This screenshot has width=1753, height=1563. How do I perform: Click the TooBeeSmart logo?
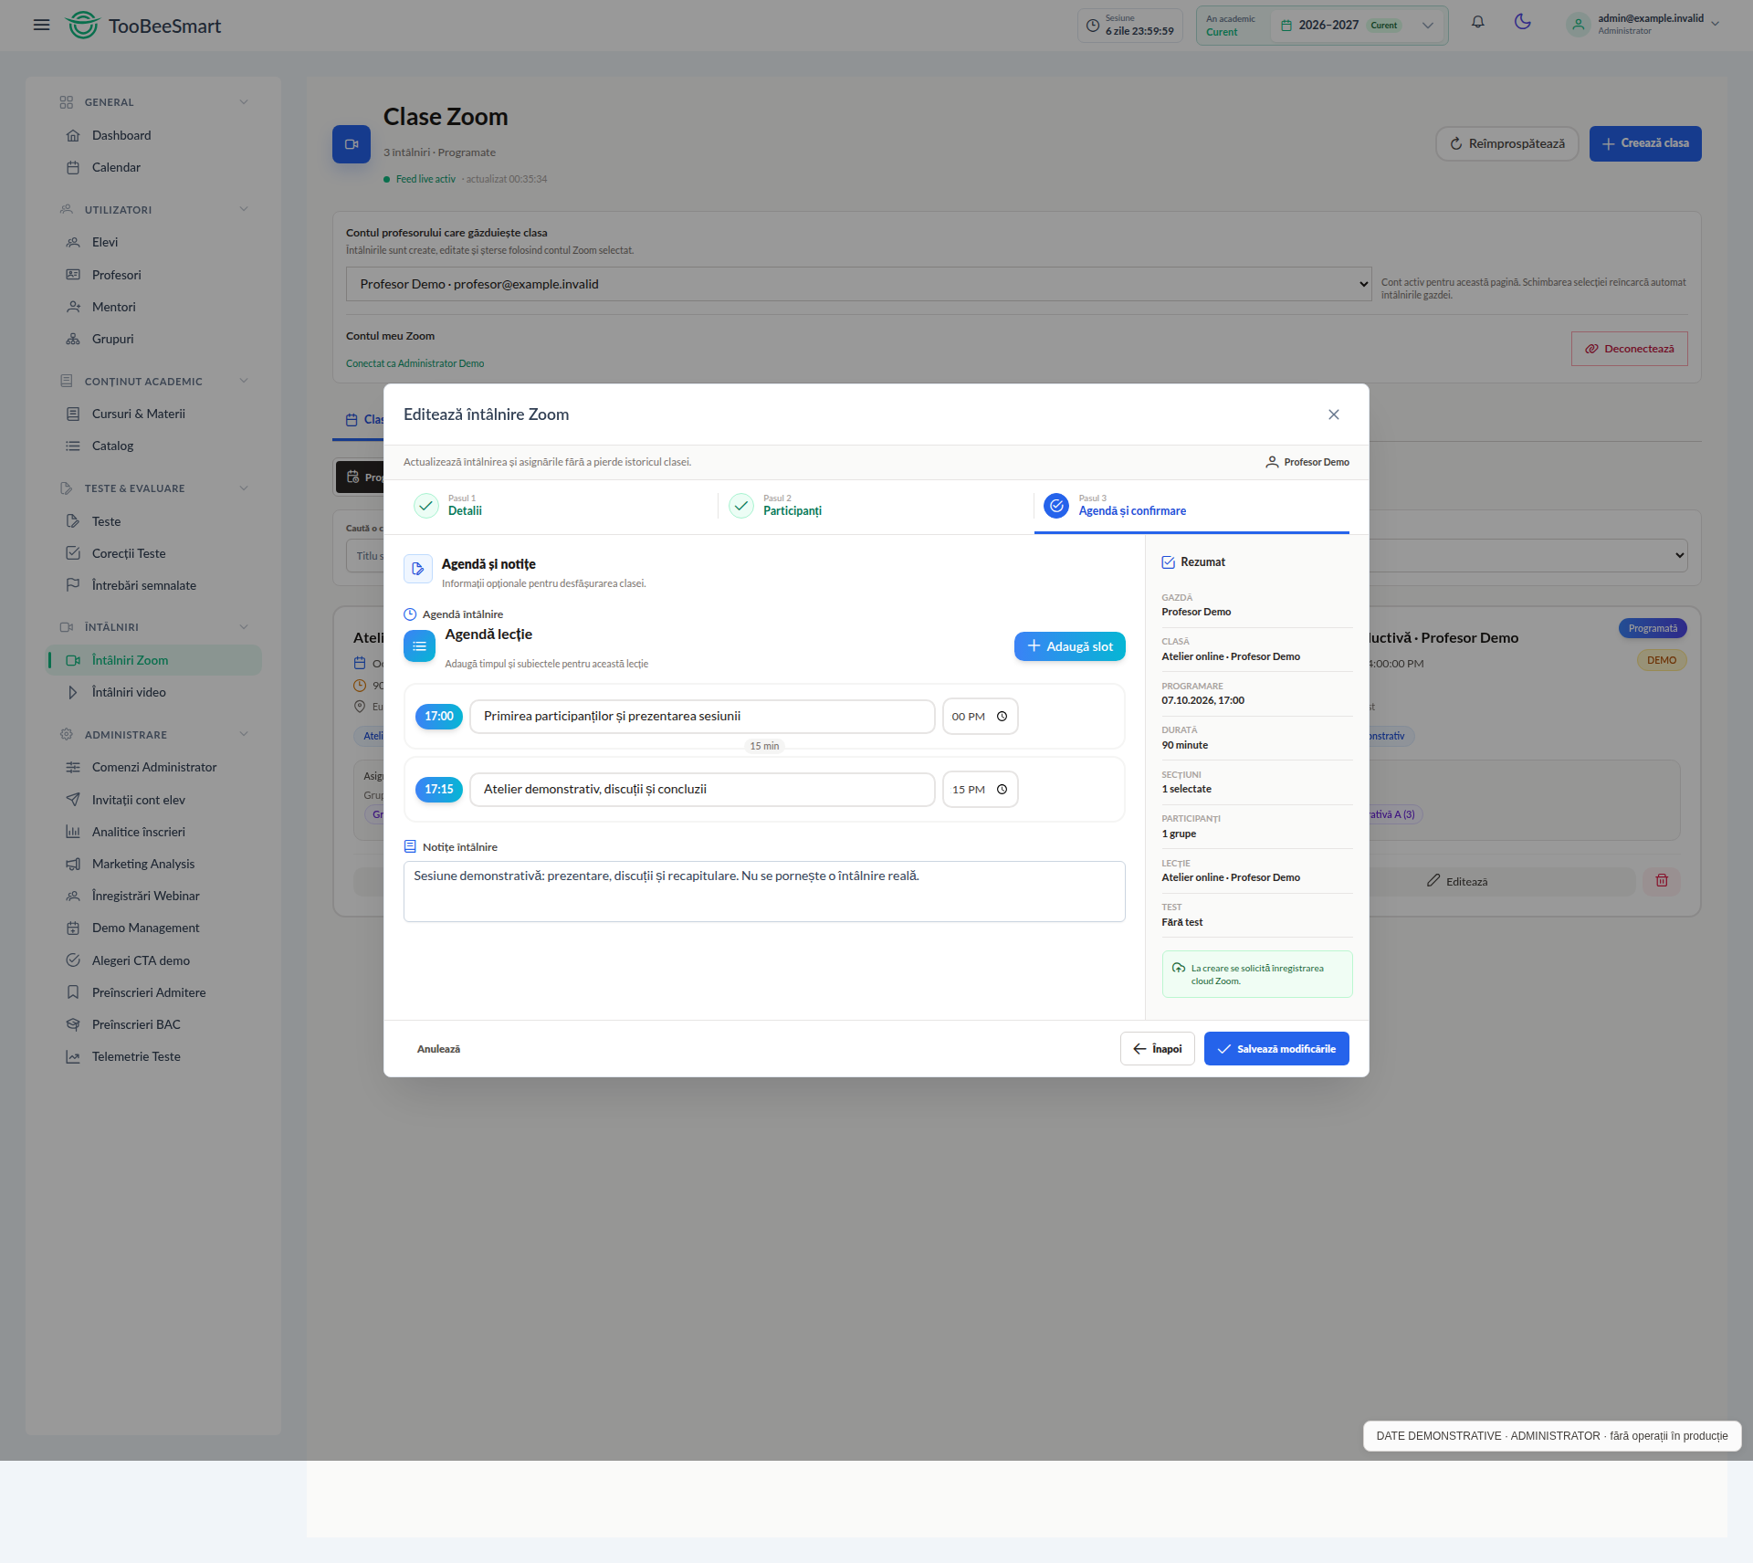click(144, 26)
